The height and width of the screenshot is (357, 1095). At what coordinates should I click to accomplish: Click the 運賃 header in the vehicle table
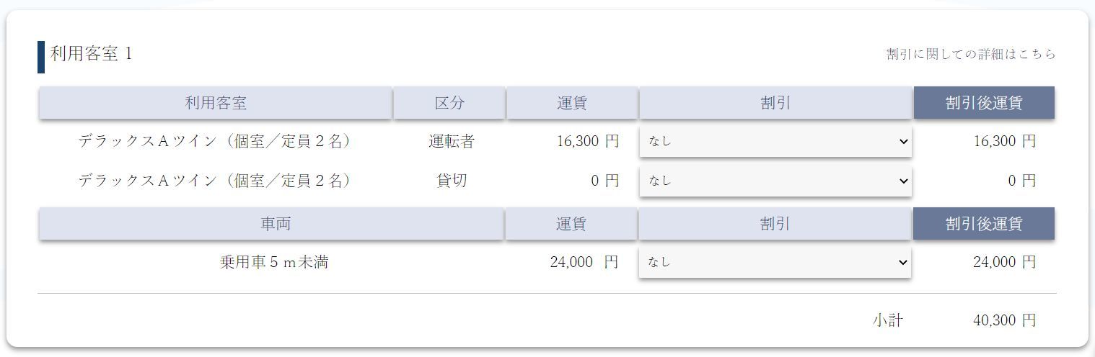571,224
